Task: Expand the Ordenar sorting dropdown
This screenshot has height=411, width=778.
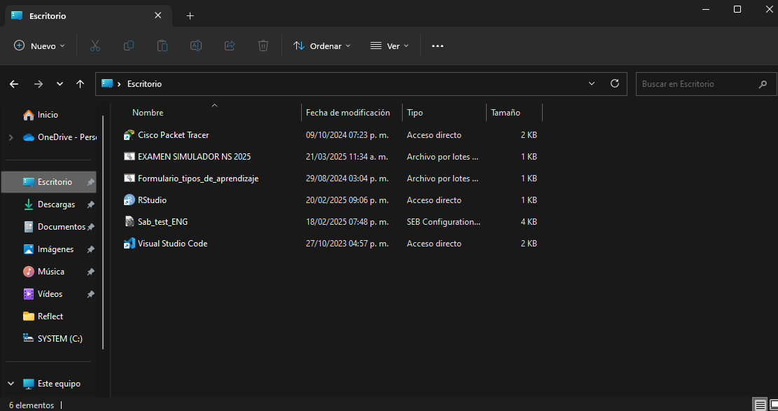Action: pyautogui.click(x=322, y=46)
